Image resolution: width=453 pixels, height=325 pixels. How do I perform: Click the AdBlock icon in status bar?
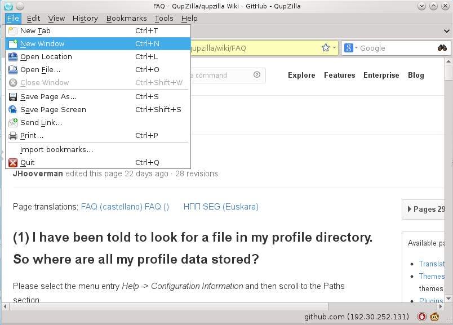(422, 317)
